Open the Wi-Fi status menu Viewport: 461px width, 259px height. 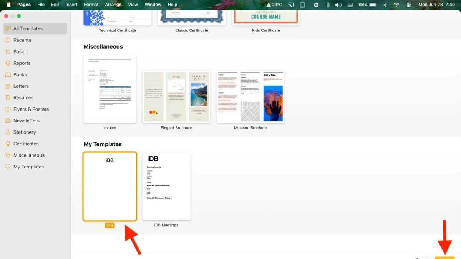tap(396, 5)
